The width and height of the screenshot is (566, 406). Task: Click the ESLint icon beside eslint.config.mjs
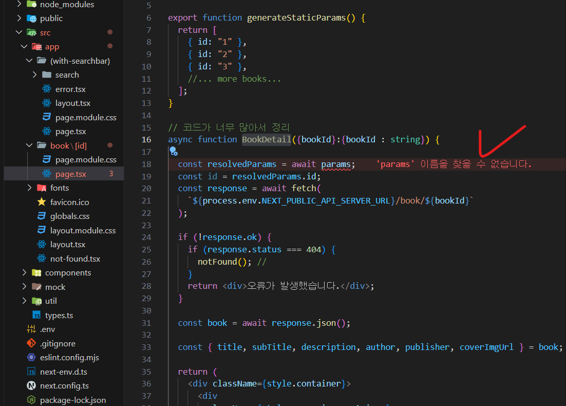pyautogui.click(x=31, y=357)
